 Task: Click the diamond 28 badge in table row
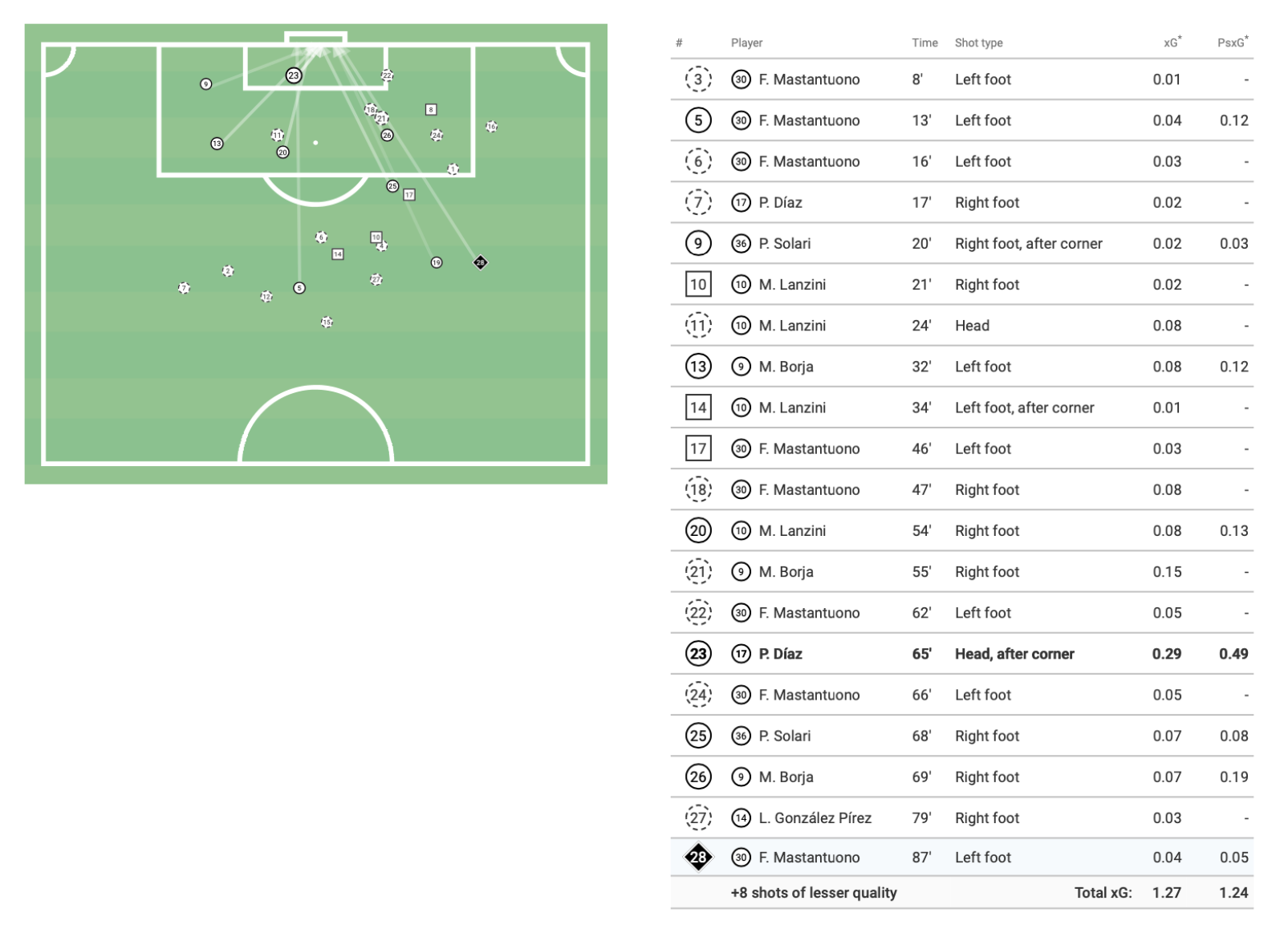[x=698, y=858]
